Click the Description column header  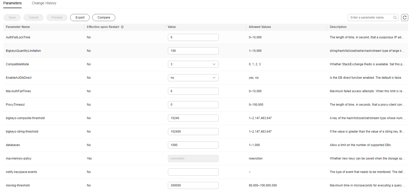(338, 27)
